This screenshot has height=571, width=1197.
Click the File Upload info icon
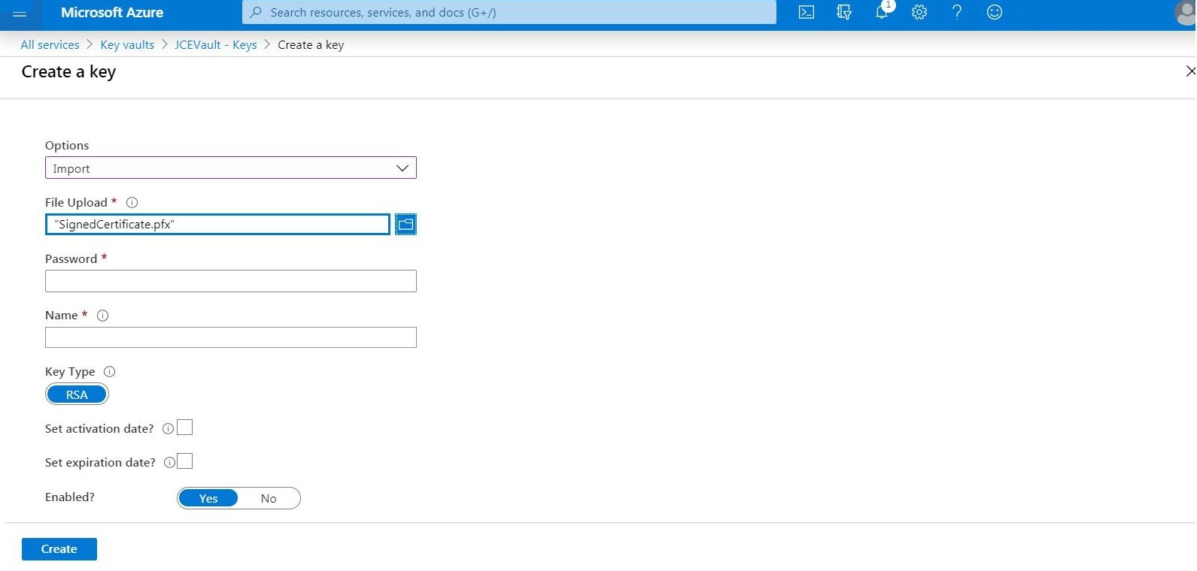pyautogui.click(x=132, y=203)
